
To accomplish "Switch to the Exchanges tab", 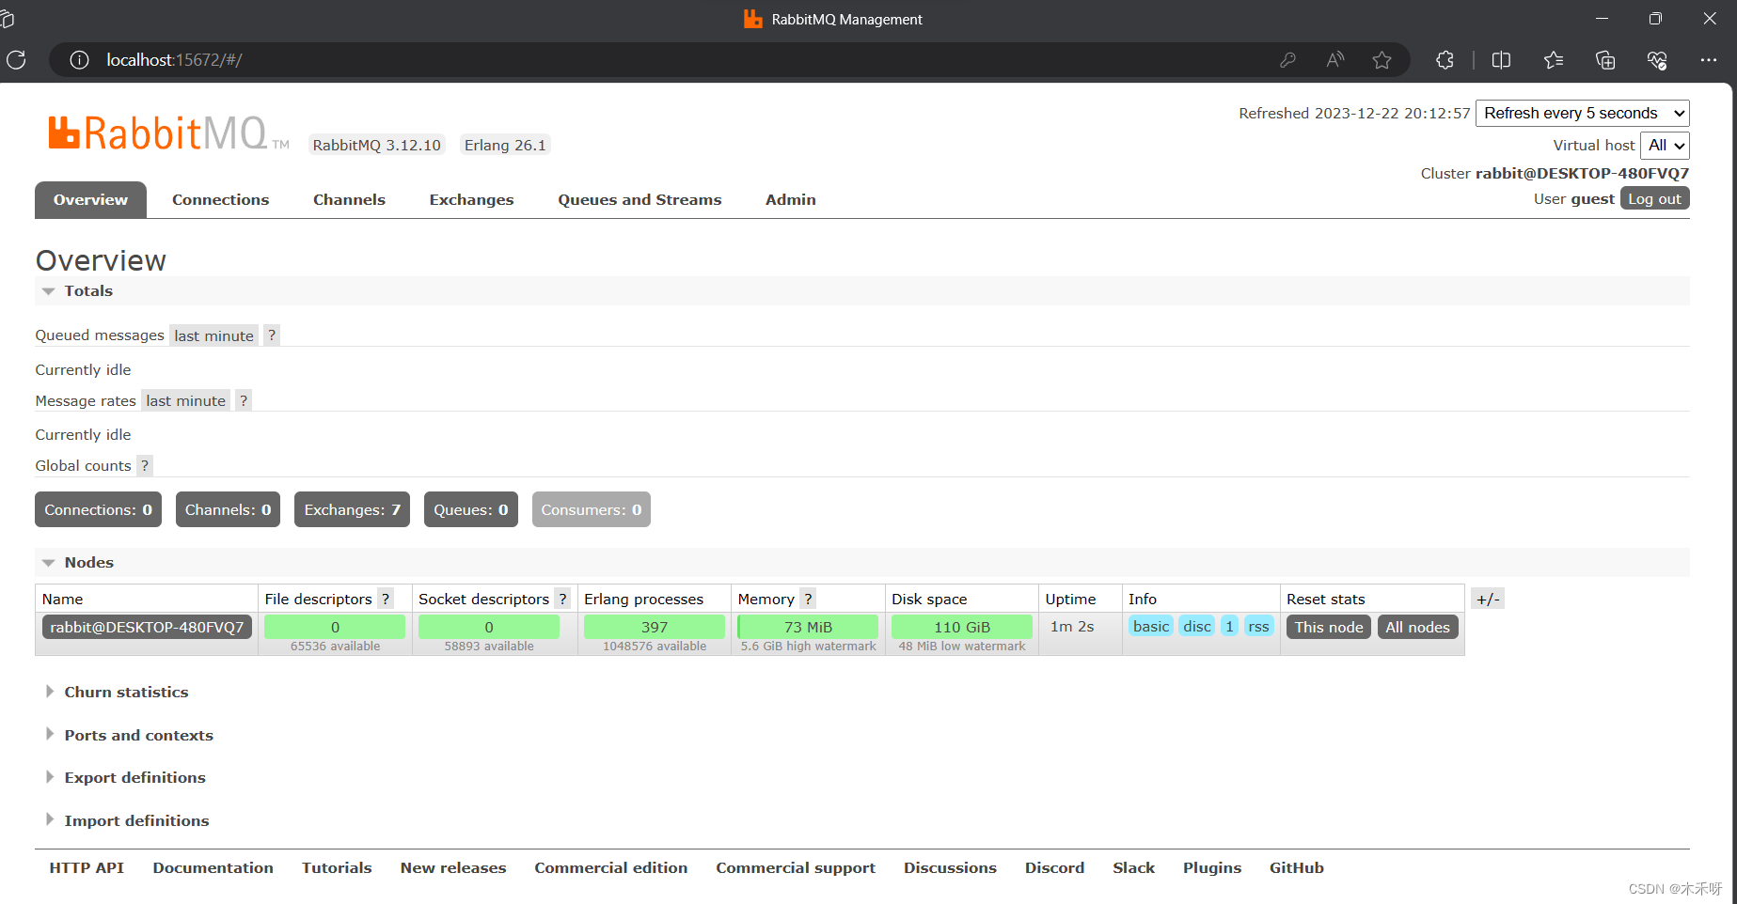I will pyautogui.click(x=471, y=200).
